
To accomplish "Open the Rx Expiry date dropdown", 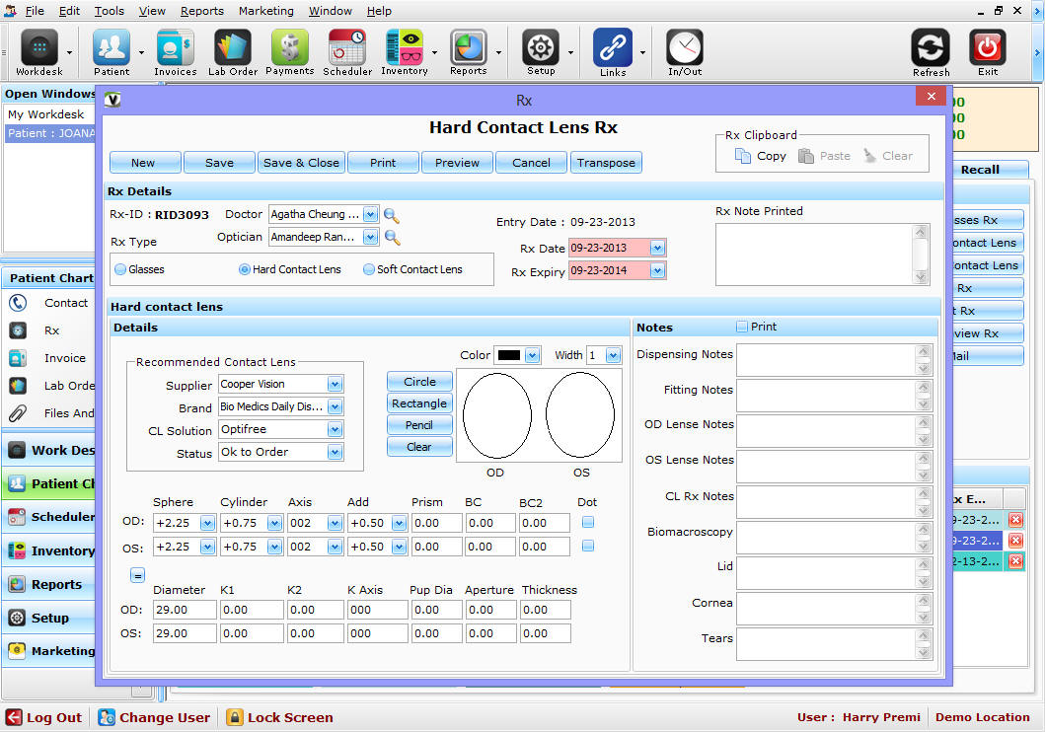I will point(658,271).
